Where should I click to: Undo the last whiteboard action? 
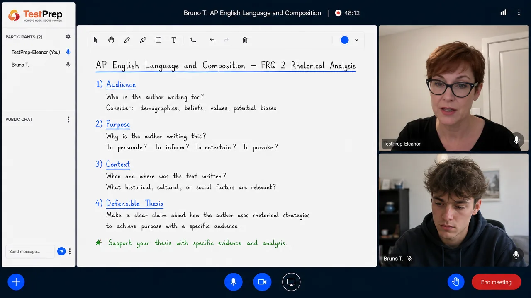tap(212, 40)
